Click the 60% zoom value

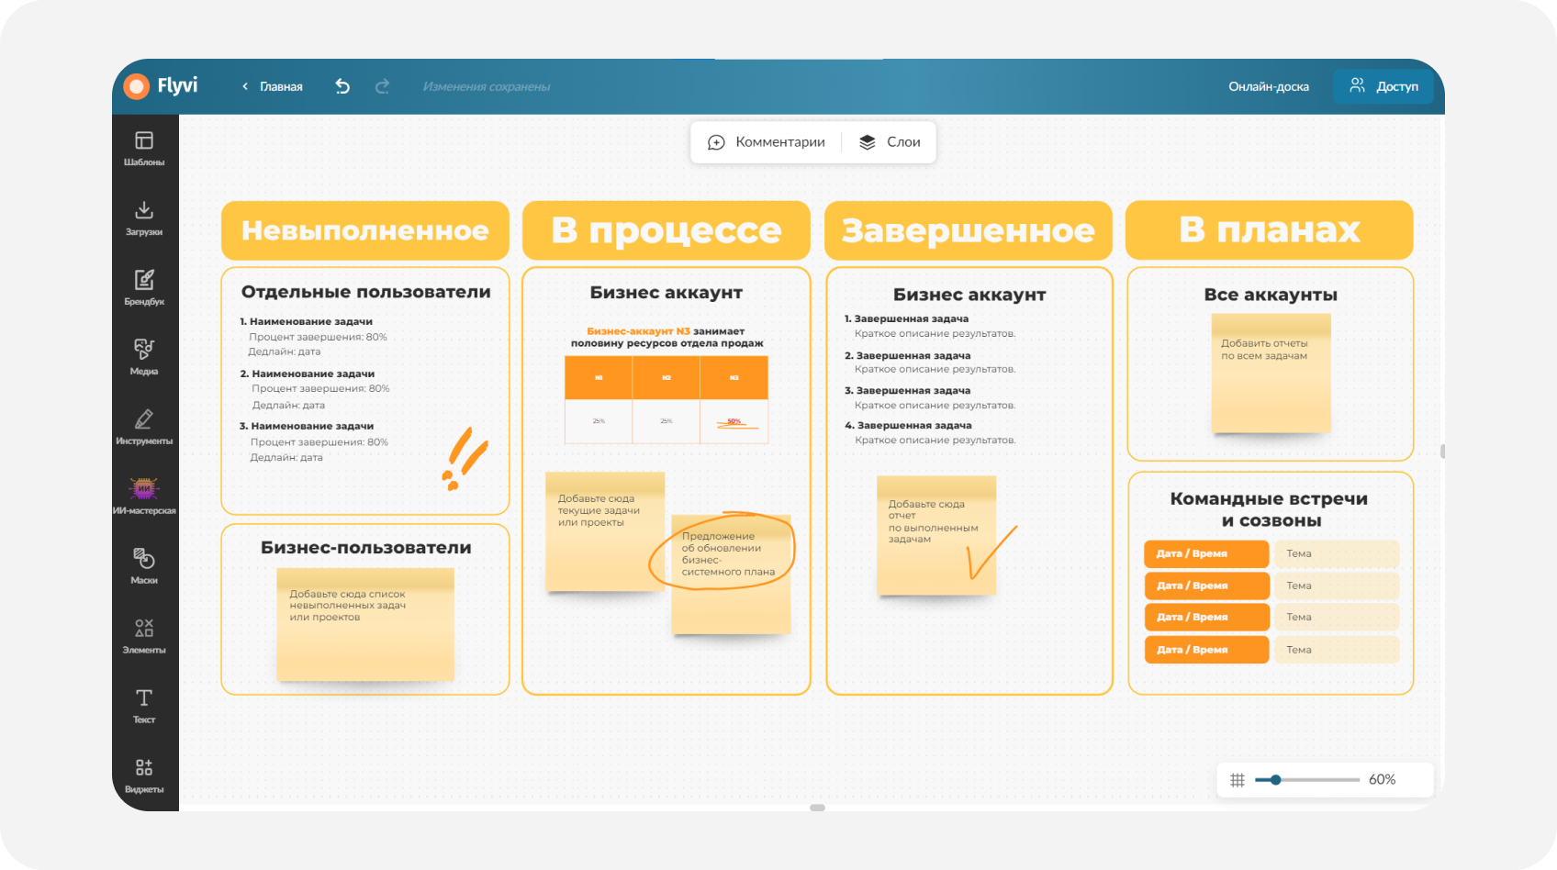1382,780
